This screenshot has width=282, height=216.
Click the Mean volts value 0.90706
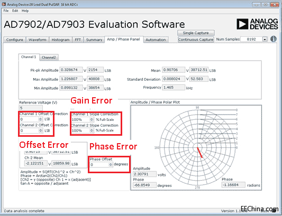(174, 70)
